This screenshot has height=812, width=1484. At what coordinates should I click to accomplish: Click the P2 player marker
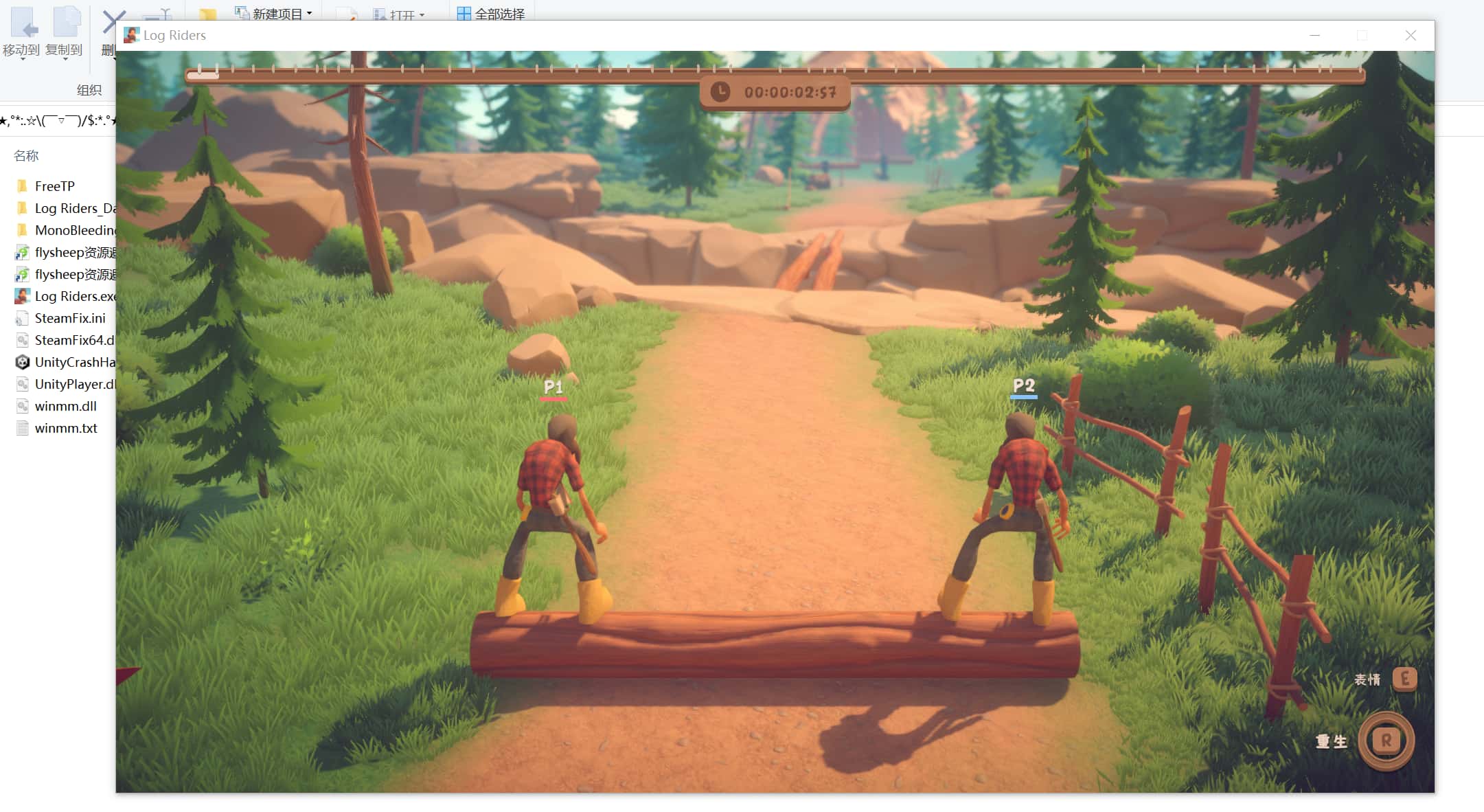[x=1023, y=387]
